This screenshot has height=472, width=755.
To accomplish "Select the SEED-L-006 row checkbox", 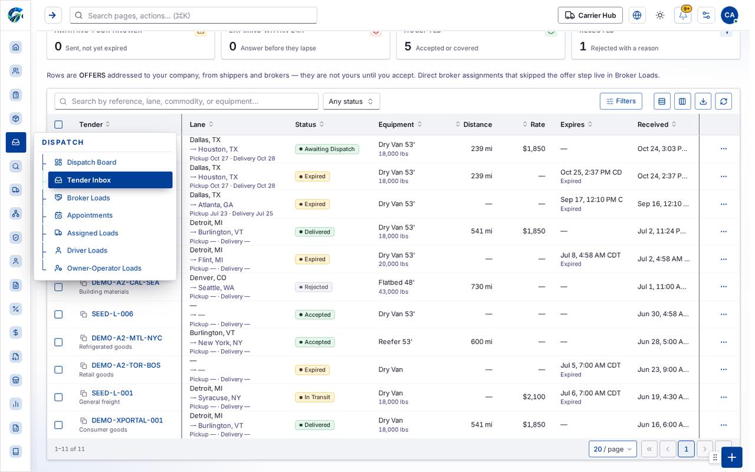I will tap(58, 314).
